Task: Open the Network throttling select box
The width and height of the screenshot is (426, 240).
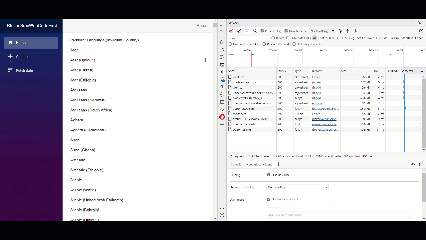Action: click(297, 187)
